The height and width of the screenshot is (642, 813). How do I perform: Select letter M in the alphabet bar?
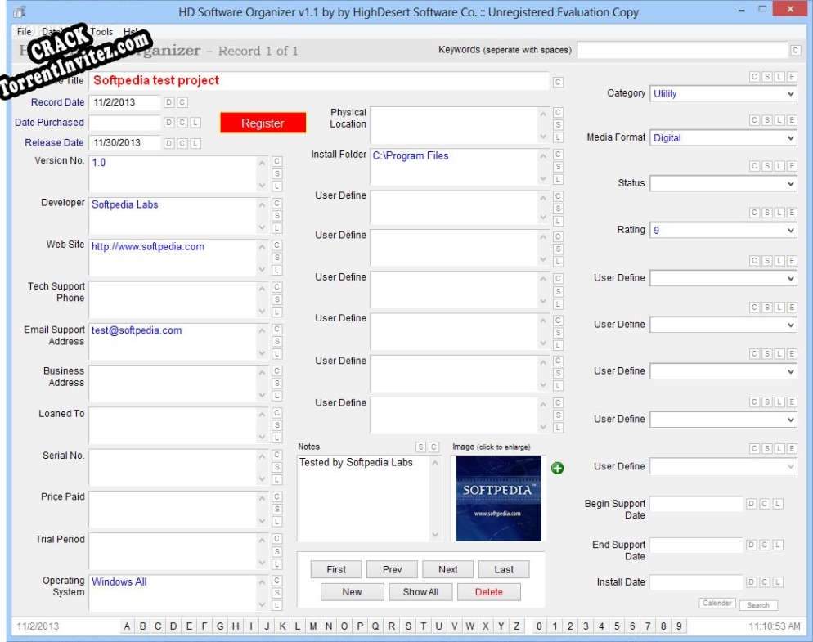pyautogui.click(x=314, y=625)
